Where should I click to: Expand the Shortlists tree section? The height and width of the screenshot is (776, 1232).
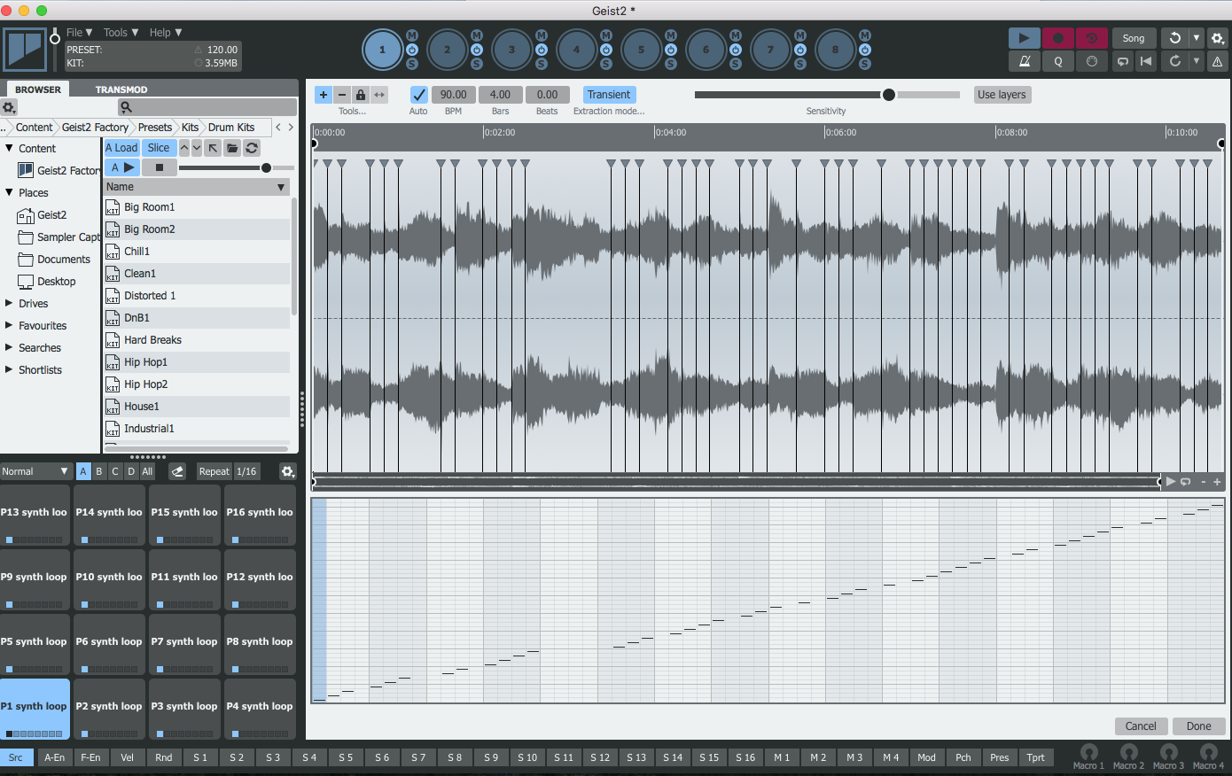[9, 369]
